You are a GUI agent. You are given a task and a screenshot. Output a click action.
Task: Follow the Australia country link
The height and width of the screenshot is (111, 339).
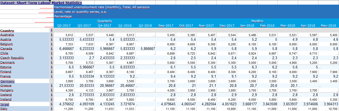[7, 35]
